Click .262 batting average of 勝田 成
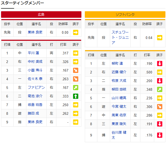This screenshot has width=167, height=143. coord(65,113)
